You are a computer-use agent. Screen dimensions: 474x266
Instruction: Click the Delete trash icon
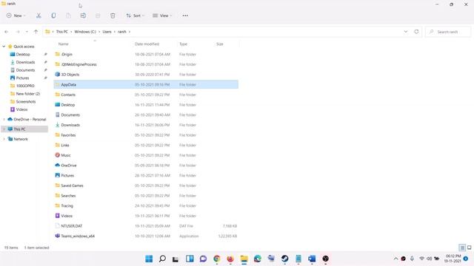point(113,16)
